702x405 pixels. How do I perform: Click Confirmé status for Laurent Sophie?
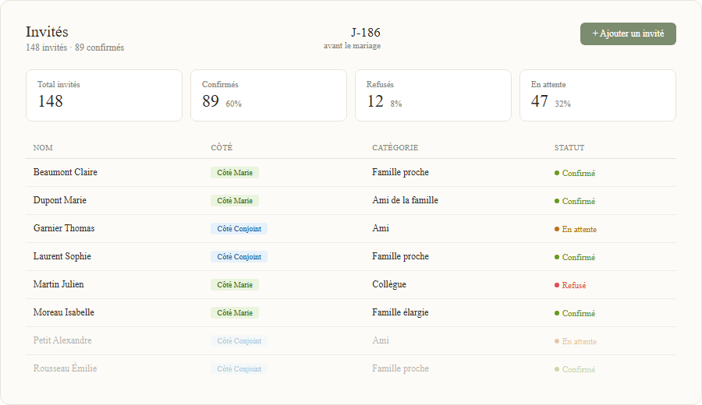tap(575, 257)
